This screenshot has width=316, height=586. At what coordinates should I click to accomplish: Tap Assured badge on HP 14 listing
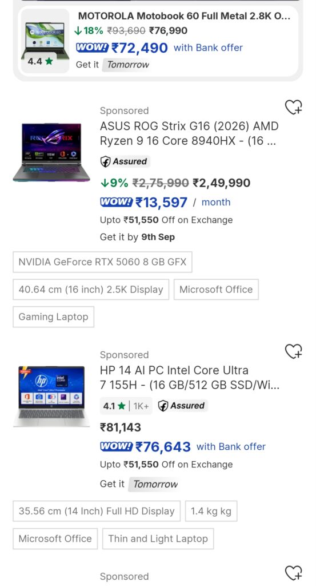(182, 406)
